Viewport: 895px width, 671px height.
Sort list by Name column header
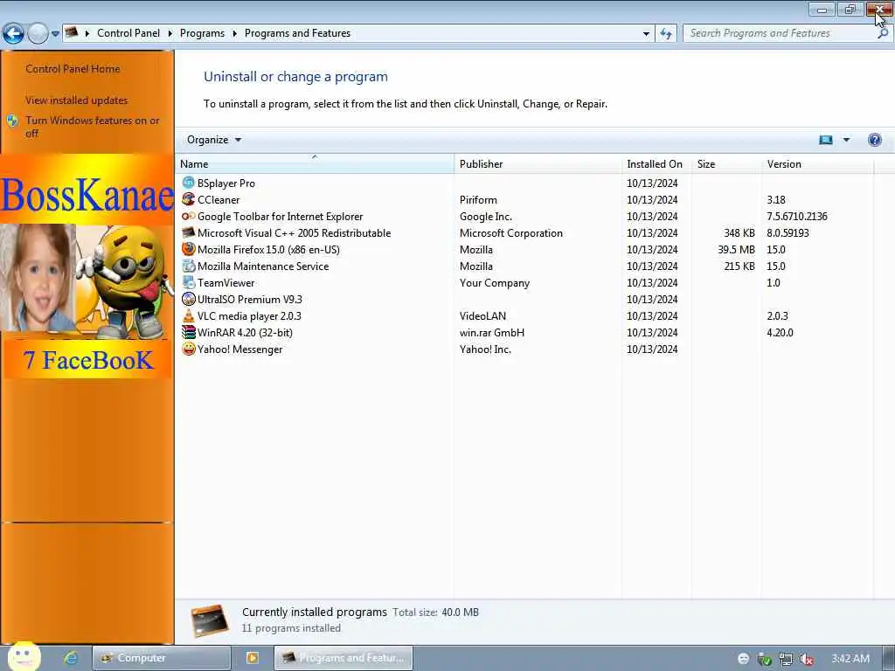click(x=315, y=163)
